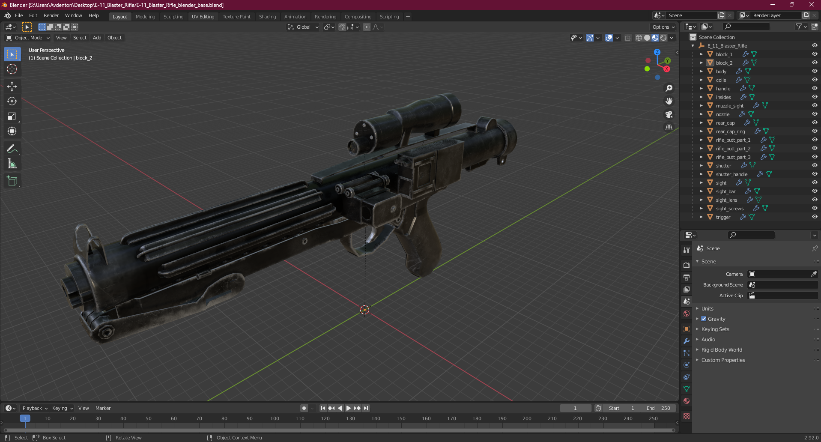The height and width of the screenshot is (442, 821).
Task: Open the Output properties tab
Action: (x=687, y=278)
